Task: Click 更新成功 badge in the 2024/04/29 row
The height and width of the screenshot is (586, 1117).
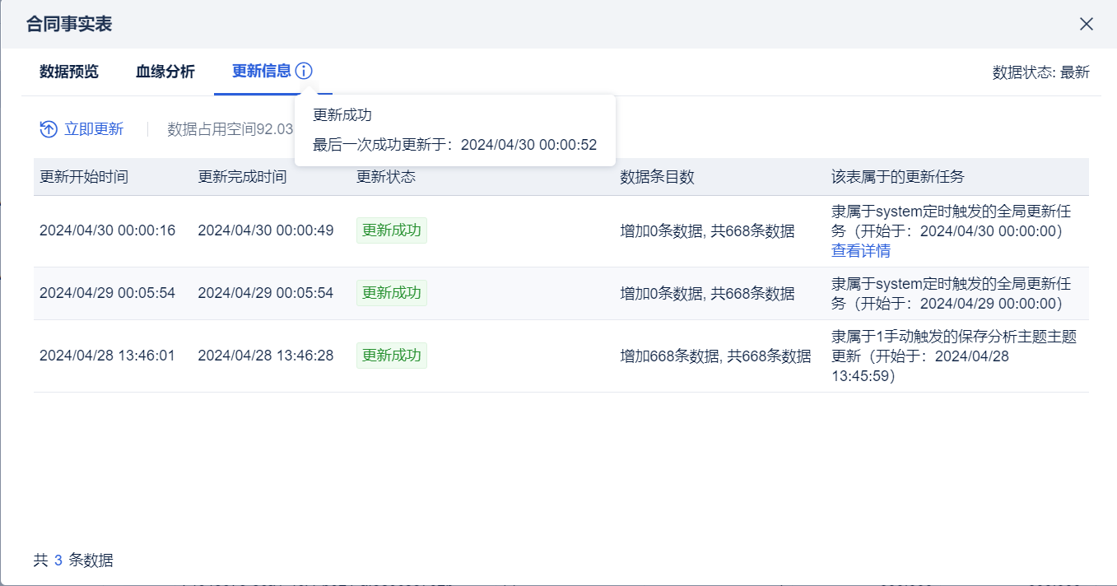Action: click(392, 293)
